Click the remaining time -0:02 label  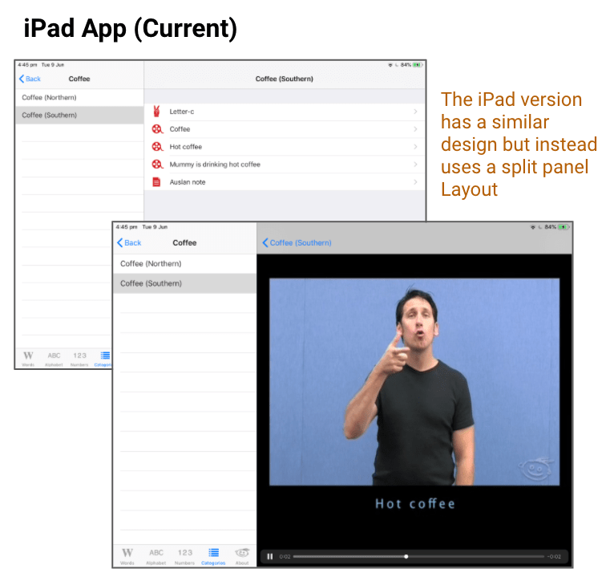click(554, 557)
